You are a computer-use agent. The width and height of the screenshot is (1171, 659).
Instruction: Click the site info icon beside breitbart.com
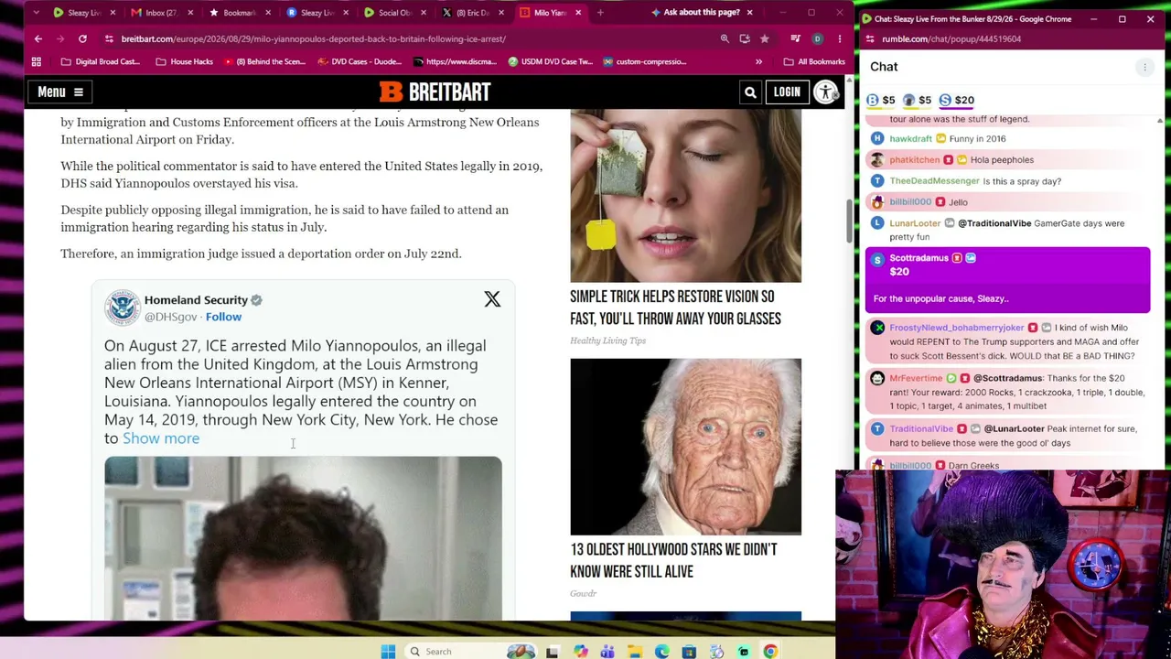(x=109, y=39)
